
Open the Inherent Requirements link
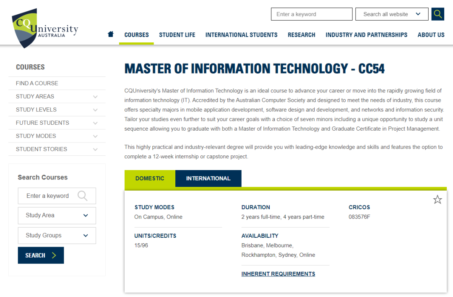pyautogui.click(x=278, y=274)
